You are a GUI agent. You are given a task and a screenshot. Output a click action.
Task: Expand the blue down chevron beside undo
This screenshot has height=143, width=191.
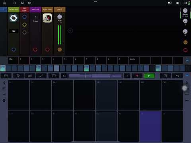(x=187, y=75)
